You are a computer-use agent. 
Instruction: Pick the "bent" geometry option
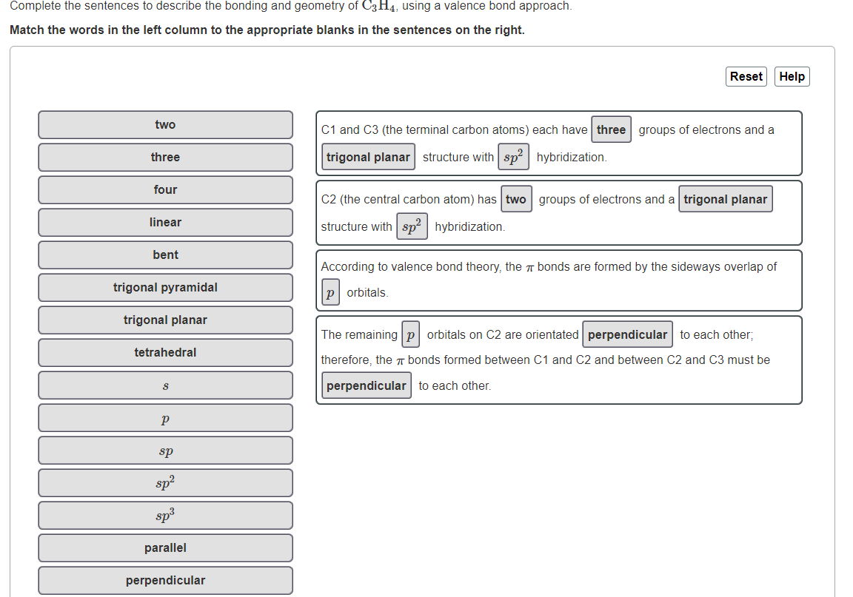(165, 254)
